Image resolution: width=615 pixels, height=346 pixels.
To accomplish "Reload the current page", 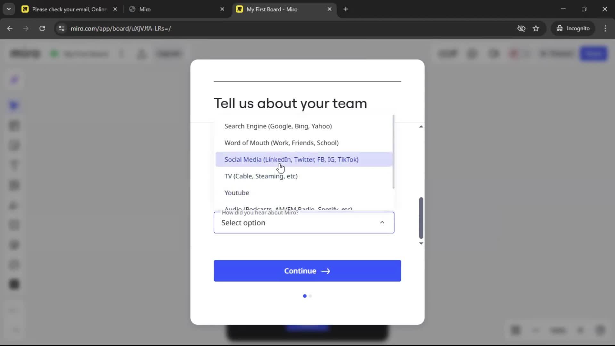I will (x=42, y=29).
